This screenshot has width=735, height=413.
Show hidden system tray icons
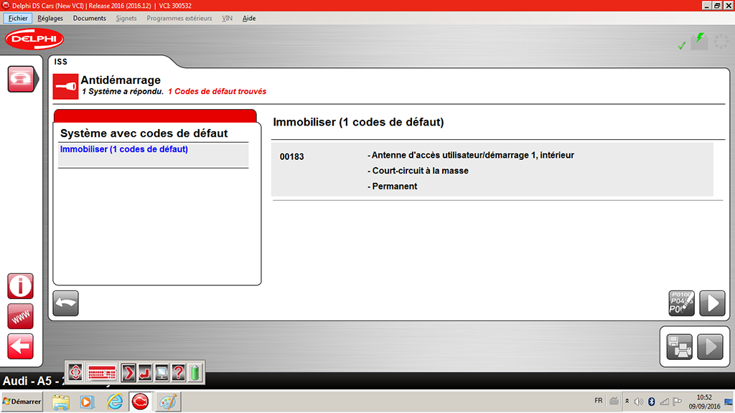click(x=627, y=402)
